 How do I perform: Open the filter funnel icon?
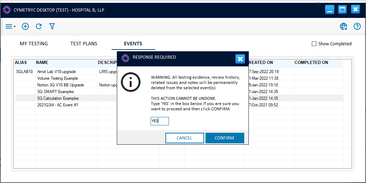(52, 26)
